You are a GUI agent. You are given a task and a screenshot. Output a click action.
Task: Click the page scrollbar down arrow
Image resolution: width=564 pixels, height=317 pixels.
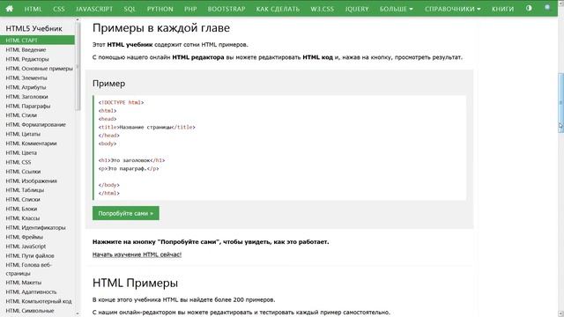pyautogui.click(x=560, y=314)
